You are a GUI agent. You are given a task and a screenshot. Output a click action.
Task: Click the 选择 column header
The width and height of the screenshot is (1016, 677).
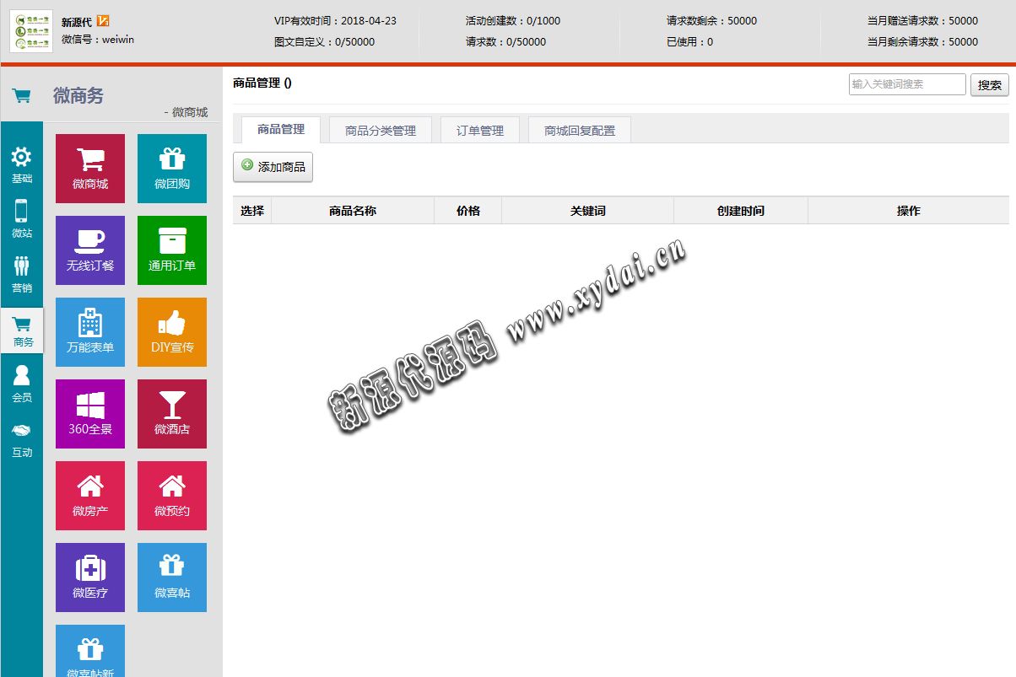pyautogui.click(x=252, y=211)
